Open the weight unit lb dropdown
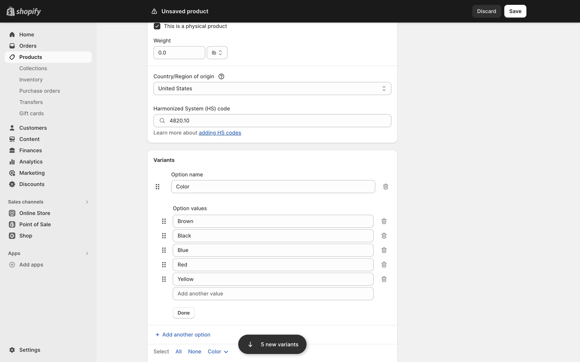The height and width of the screenshot is (362, 580). point(217,53)
